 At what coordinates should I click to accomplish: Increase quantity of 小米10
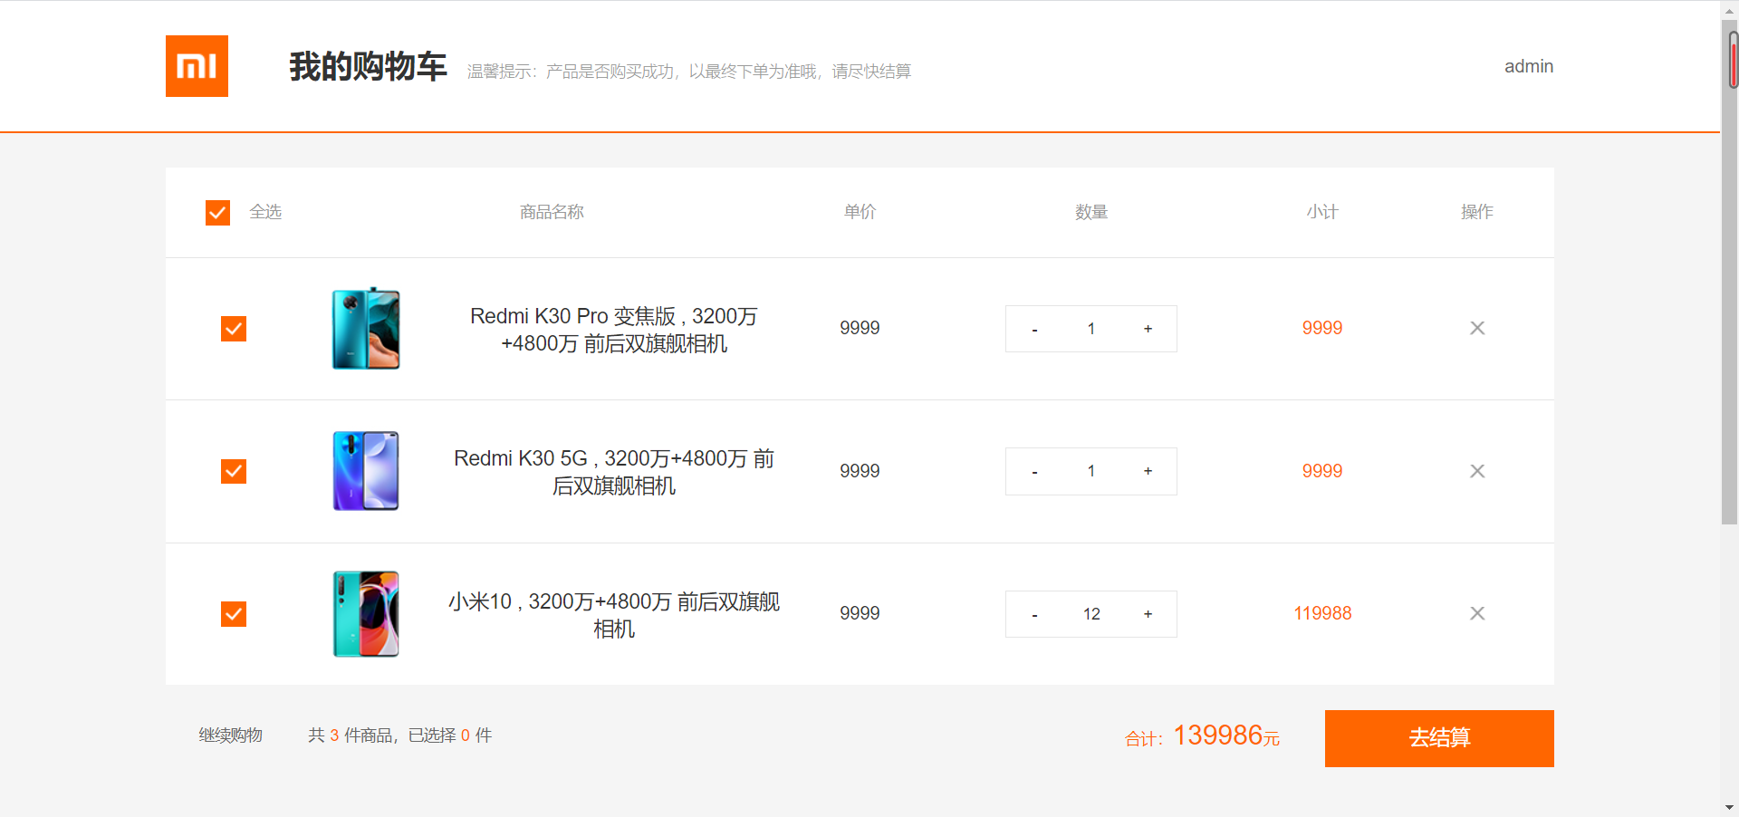(x=1148, y=614)
